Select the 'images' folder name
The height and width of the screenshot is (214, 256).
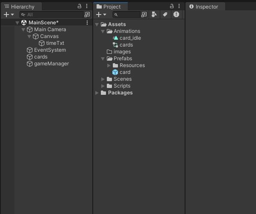[x=122, y=52]
